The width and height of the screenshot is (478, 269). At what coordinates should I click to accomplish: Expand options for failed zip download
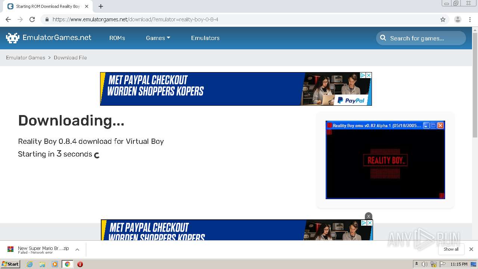(77, 250)
